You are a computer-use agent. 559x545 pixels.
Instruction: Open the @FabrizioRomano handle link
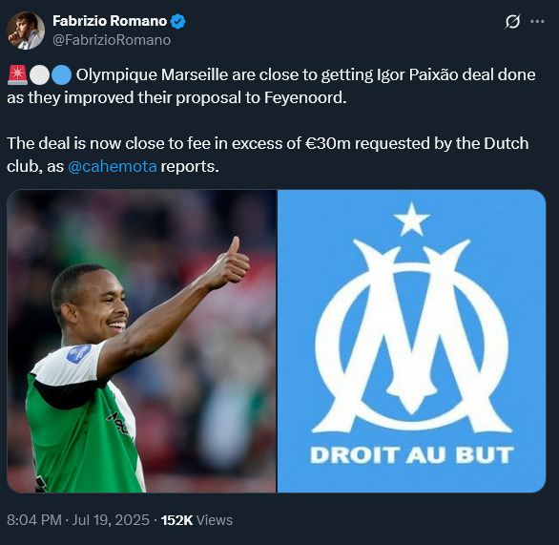(112, 40)
